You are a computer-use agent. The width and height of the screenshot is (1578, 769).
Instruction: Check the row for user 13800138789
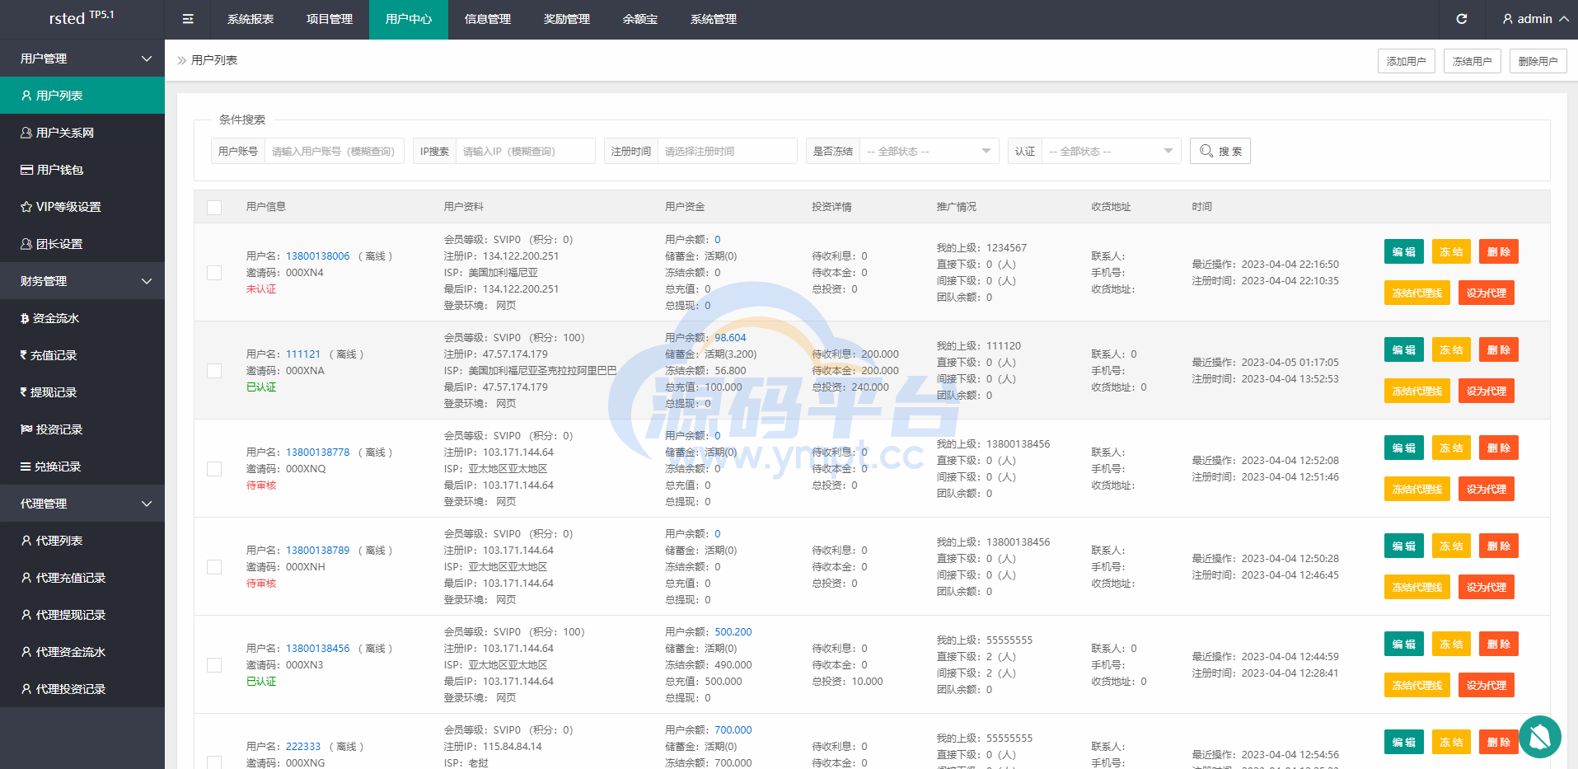(x=214, y=567)
